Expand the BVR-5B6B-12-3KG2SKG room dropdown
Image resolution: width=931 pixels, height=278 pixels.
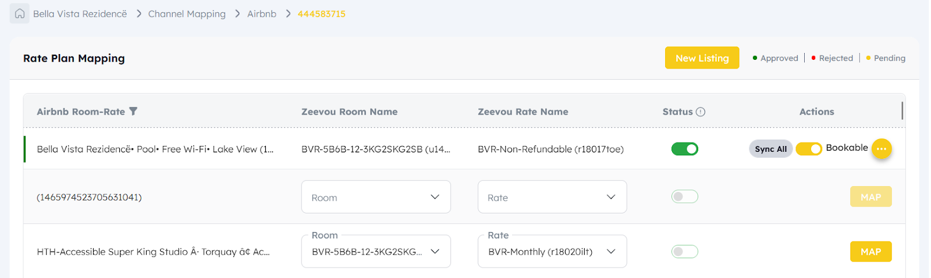coord(376,251)
